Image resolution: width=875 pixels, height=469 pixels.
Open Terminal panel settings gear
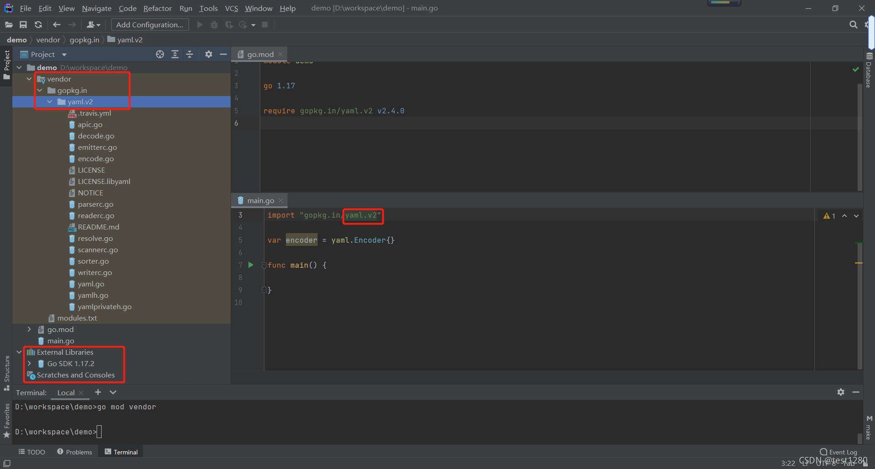pyautogui.click(x=841, y=392)
